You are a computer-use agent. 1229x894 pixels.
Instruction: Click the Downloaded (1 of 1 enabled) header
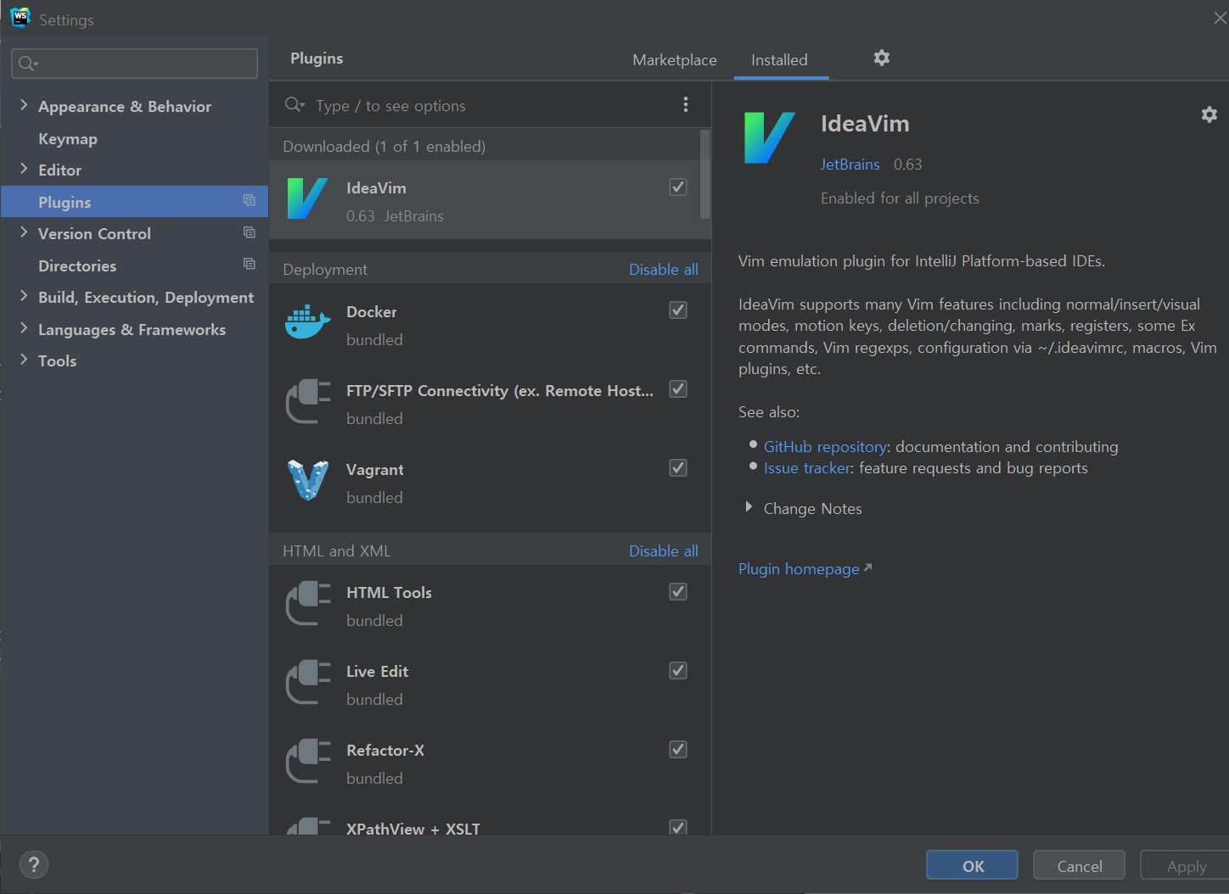(x=384, y=146)
